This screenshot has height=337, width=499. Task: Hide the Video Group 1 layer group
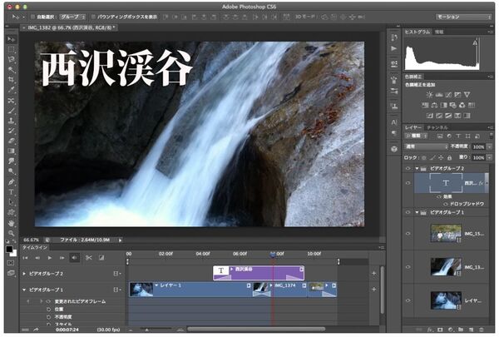(408, 212)
